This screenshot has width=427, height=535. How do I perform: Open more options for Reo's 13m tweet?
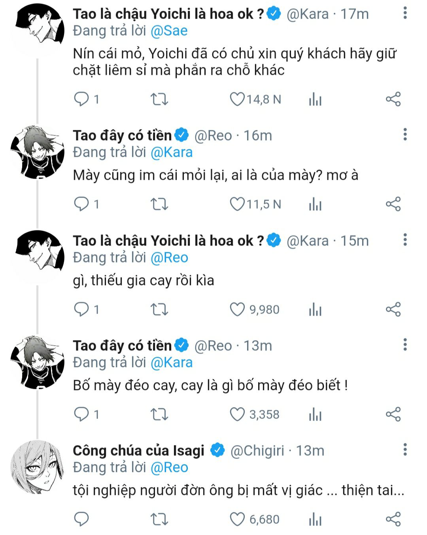pos(405,345)
